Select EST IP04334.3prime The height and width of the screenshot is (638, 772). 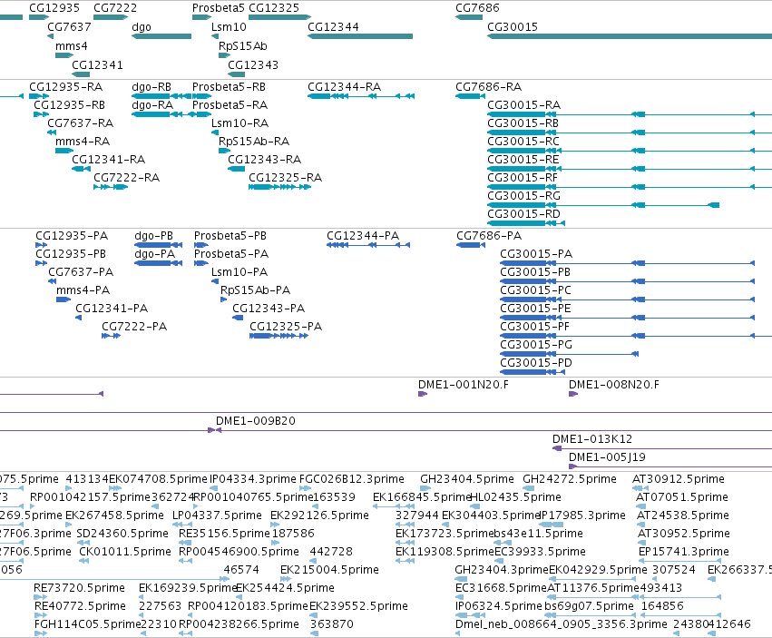253,479
